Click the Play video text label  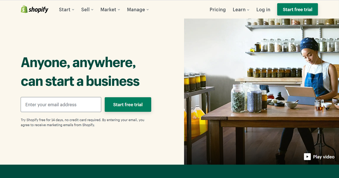pos(324,157)
